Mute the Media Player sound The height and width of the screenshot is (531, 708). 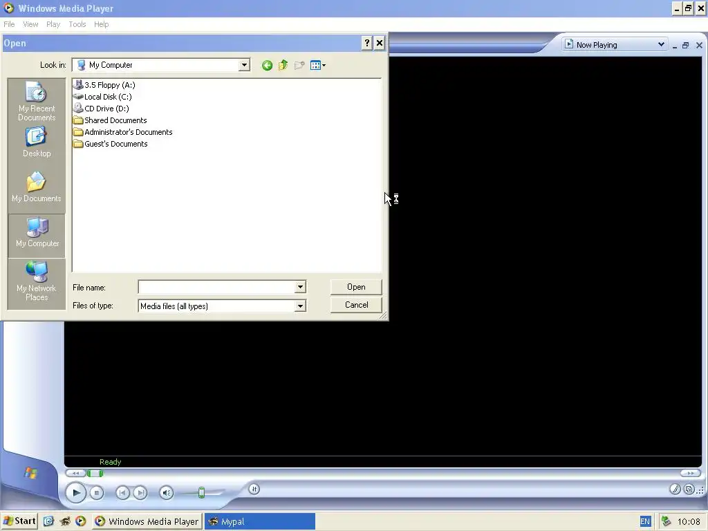(x=166, y=492)
